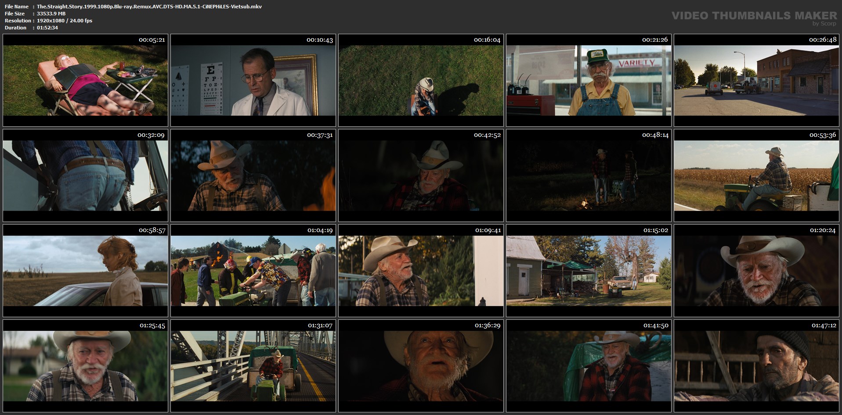Select the campfire frame at 00:37:31
The image size is (842, 415).
tap(253, 175)
